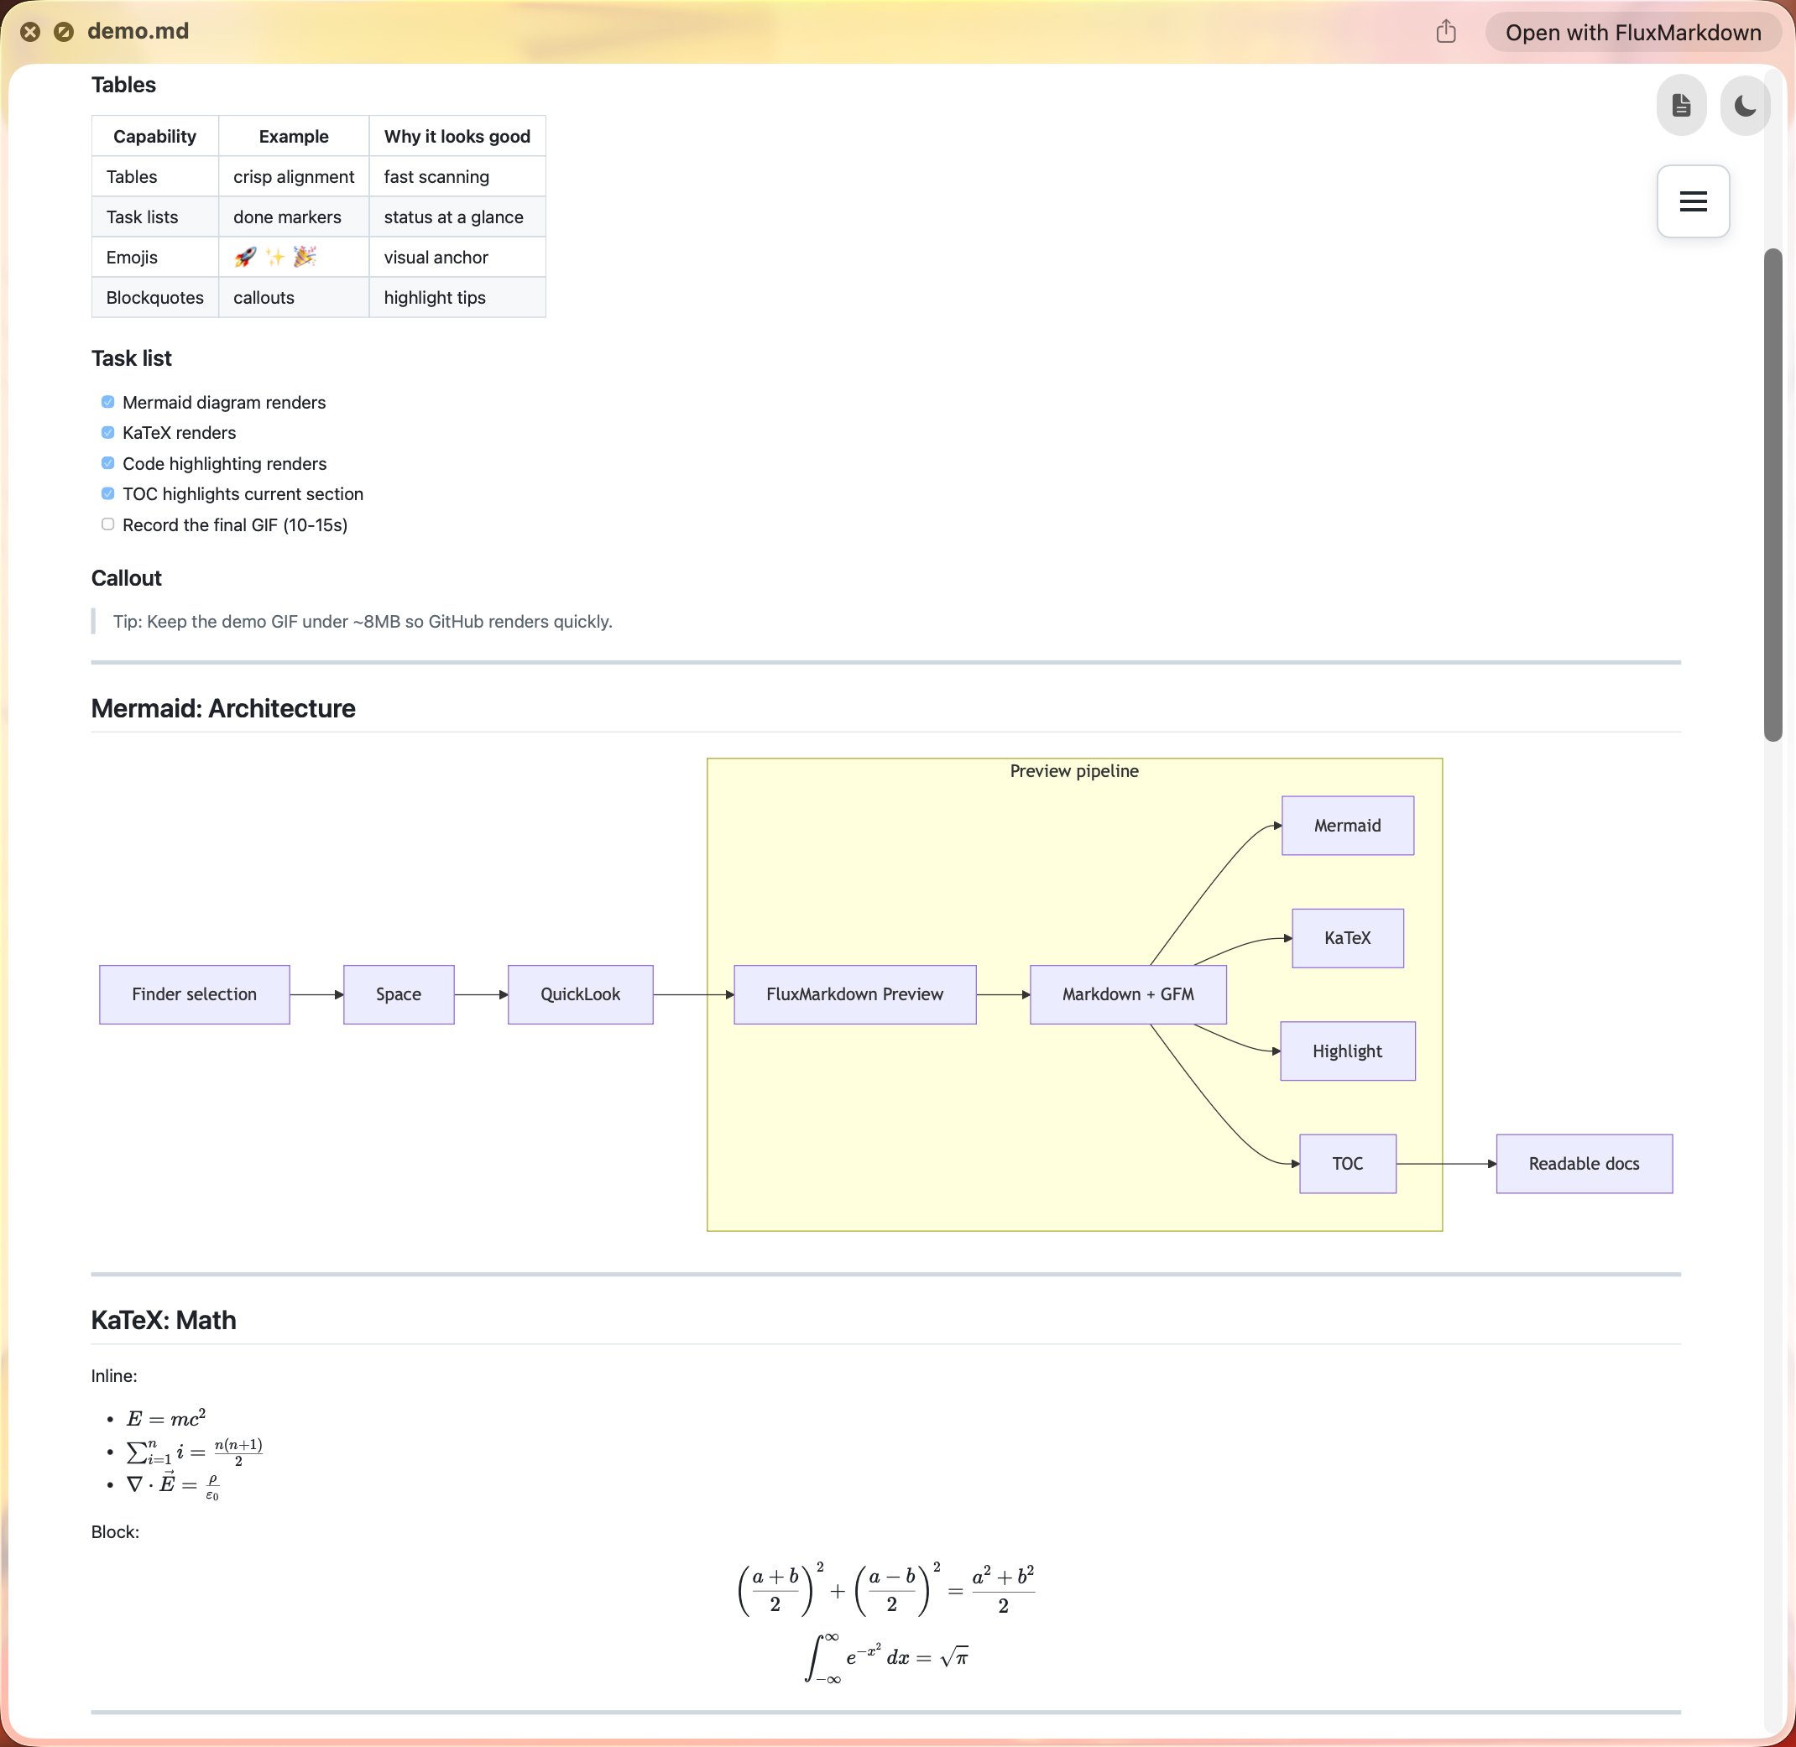
Task: Click the document source view icon
Action: click(1680, 106)
